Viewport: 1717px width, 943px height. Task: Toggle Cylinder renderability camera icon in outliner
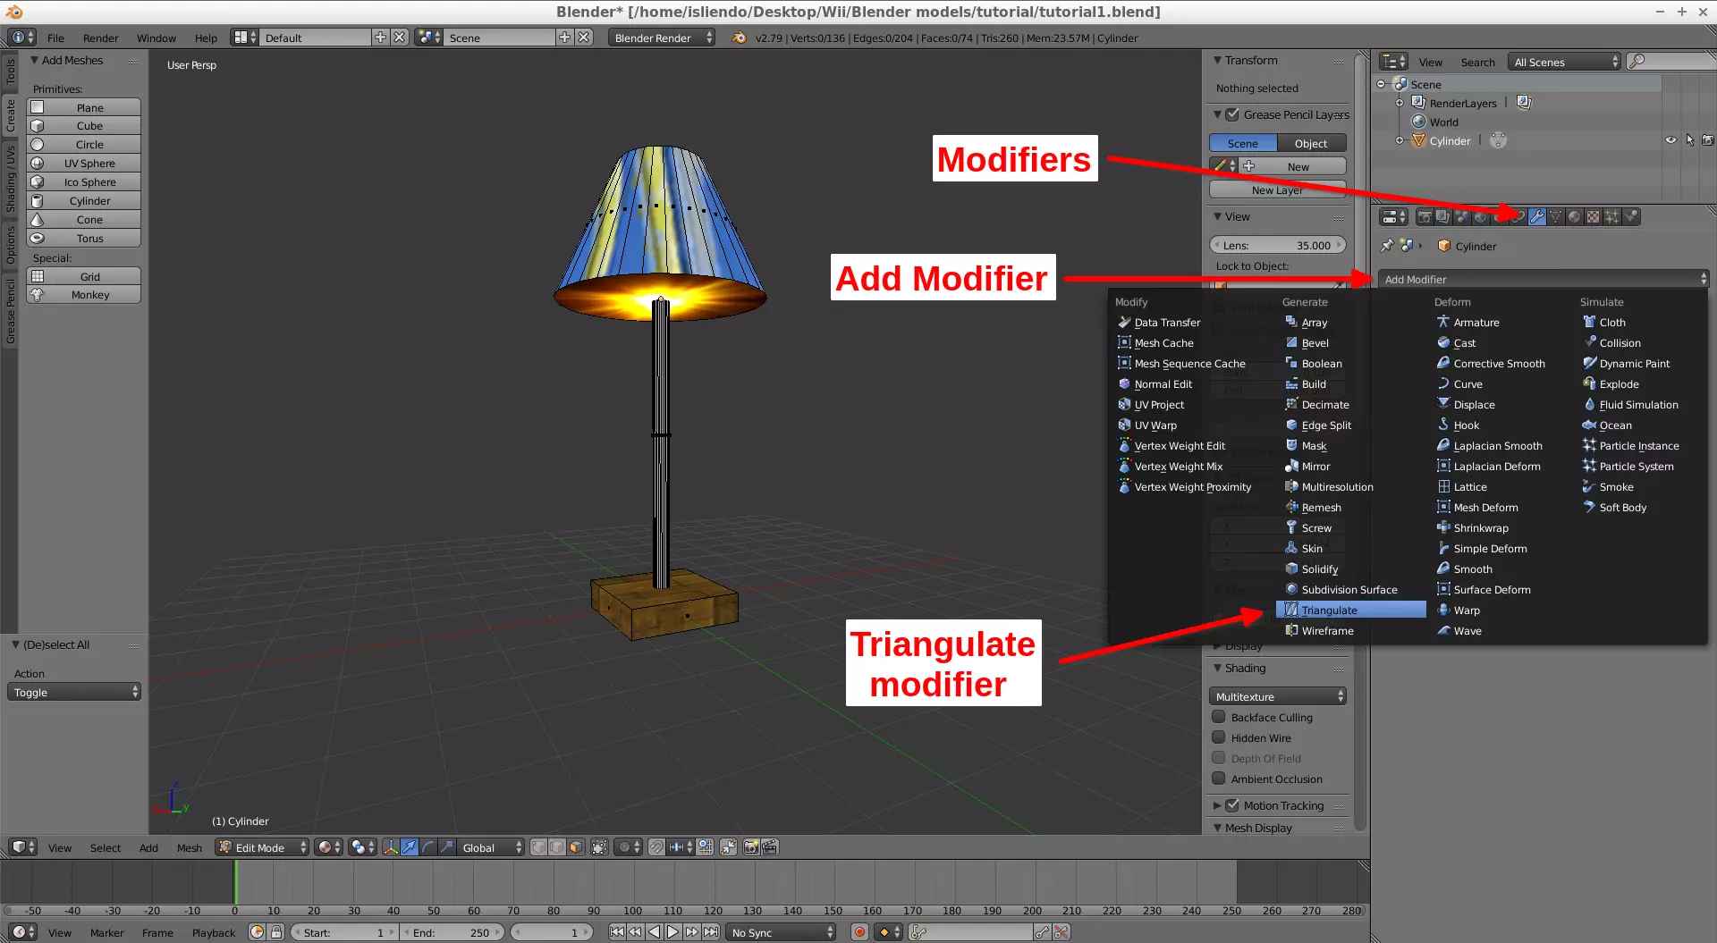pos(1707,140)
